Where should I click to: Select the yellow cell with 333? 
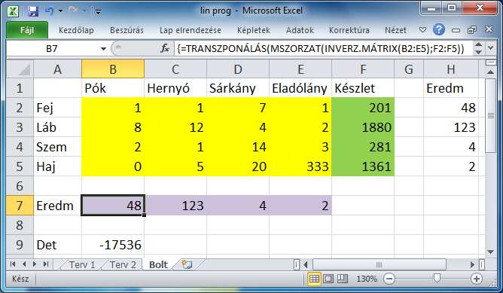pos(300,166)
